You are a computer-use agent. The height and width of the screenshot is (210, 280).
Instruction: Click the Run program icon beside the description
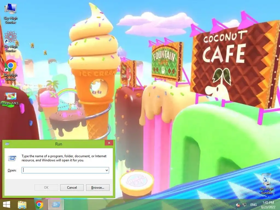point(12,158)
